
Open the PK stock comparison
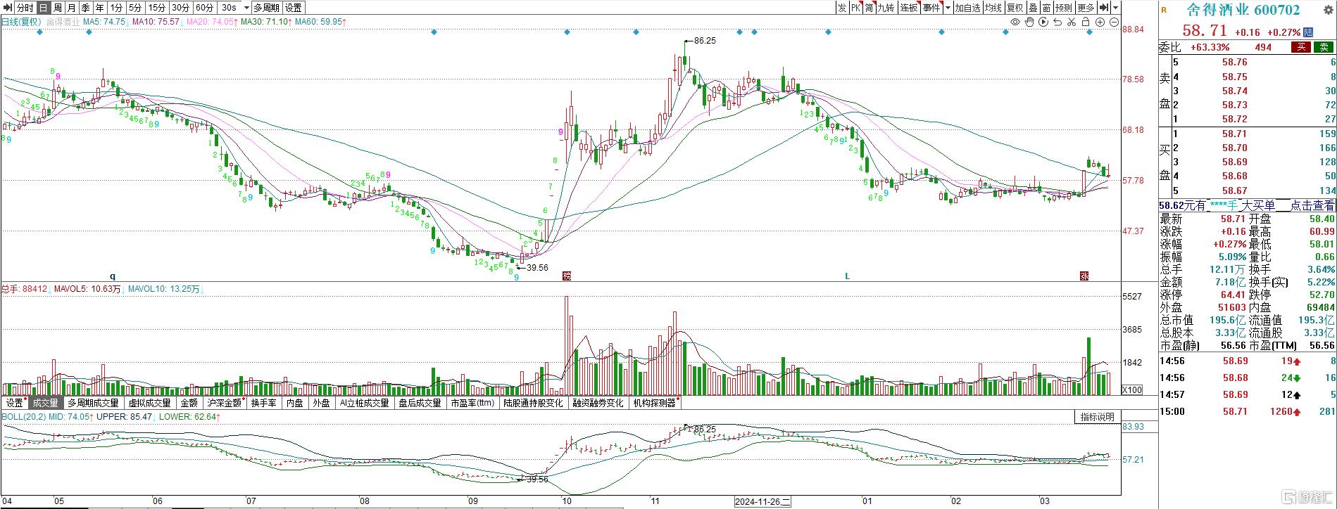(855, 8)
